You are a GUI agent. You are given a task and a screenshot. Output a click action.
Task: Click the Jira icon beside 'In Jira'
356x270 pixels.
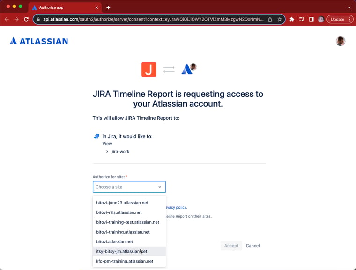[x=96, y=136]
